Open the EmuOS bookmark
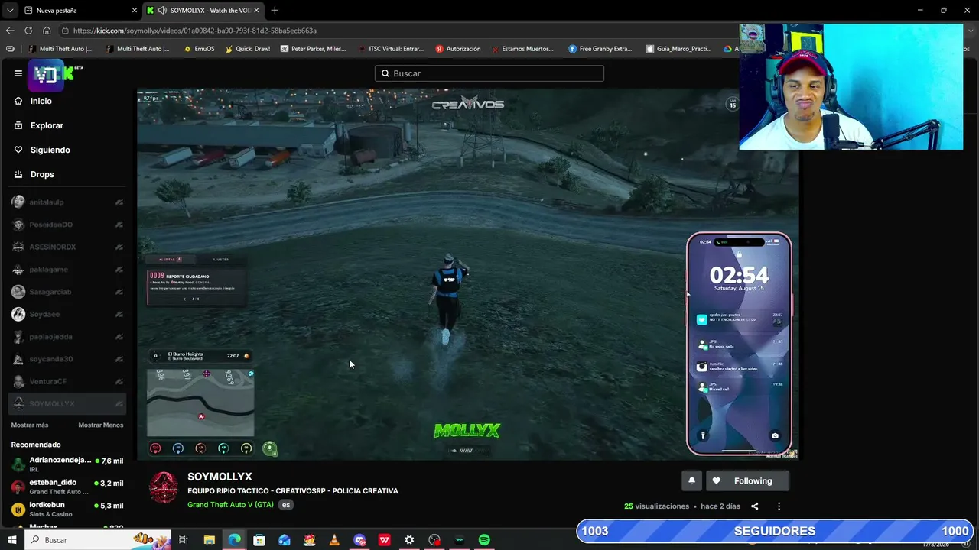The image size is (979, 550). pyautogui.click(x=199, y=49)
